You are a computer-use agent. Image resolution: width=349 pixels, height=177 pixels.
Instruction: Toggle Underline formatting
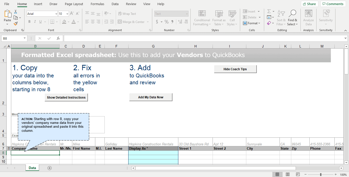tap(41, 22)
